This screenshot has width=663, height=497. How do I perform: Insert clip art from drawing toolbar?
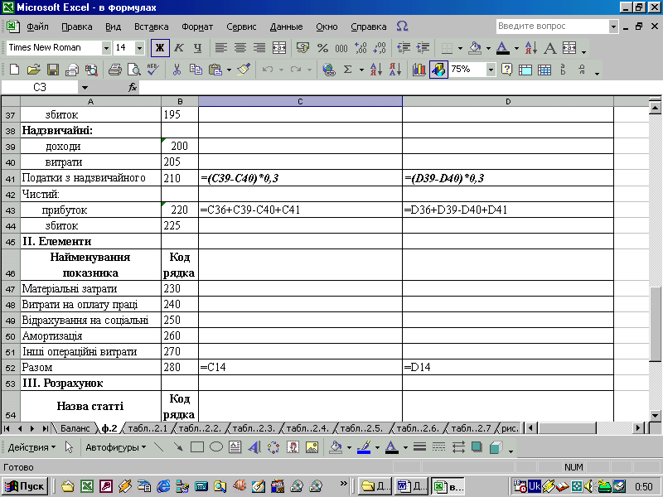coord(293,447)
